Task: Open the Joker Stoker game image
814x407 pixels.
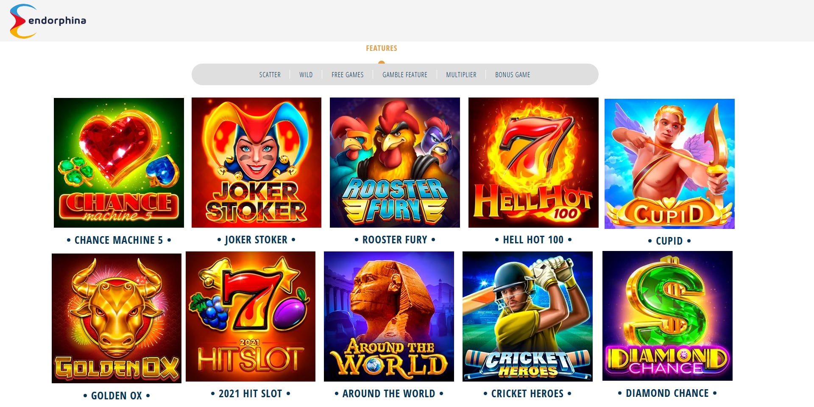Action: 256,163
